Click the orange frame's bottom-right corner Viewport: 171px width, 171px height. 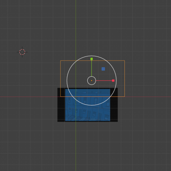[x=124, y=96]
